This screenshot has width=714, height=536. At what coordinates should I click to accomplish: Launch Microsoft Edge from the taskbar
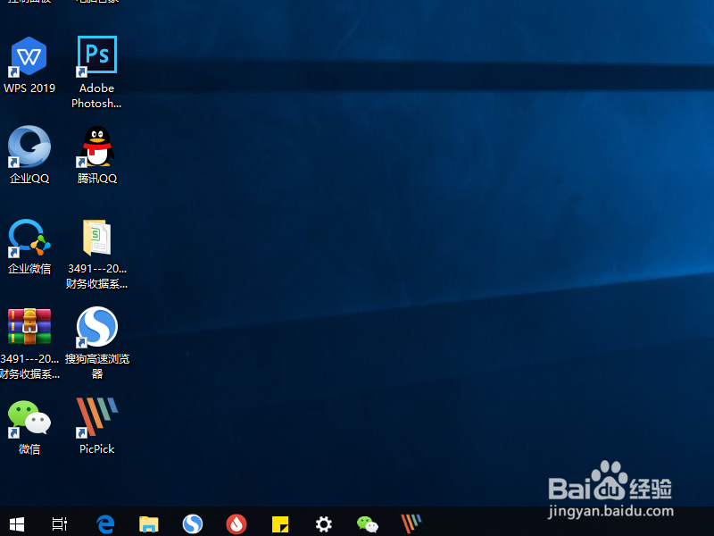click(x=105, y=524)
